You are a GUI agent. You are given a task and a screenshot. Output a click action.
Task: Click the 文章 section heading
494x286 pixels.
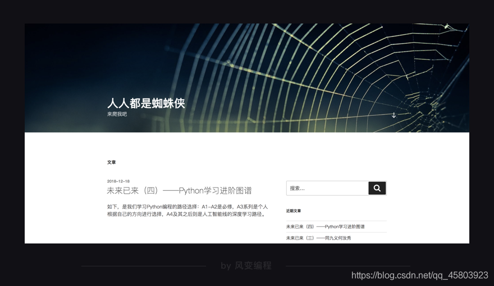(112, 162)
